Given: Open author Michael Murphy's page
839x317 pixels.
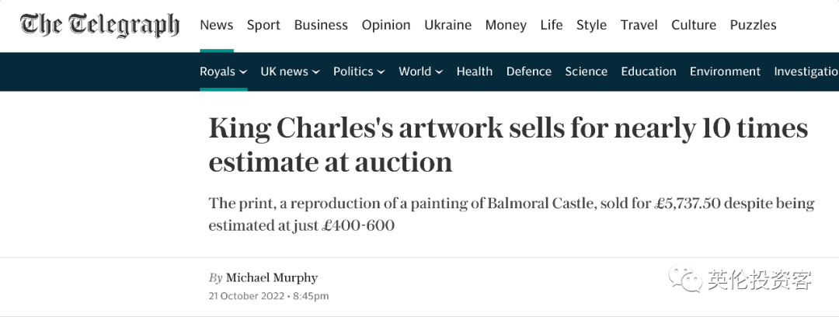Looking at the screenshot, I should pyautogui.click(x=272, y=278).
